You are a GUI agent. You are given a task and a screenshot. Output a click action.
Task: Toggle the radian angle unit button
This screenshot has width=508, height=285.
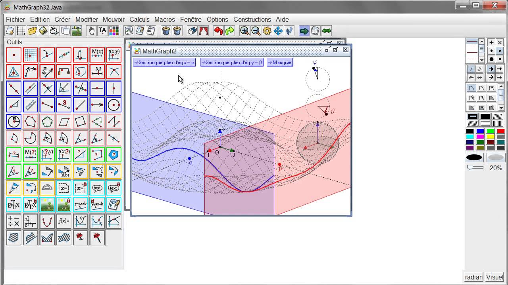point(473,277)
